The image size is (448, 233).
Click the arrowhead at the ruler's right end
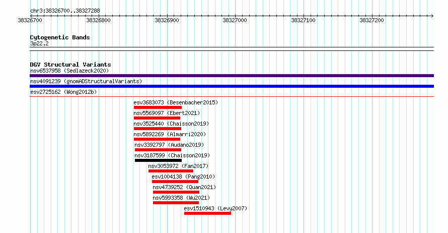coord(432,16)
